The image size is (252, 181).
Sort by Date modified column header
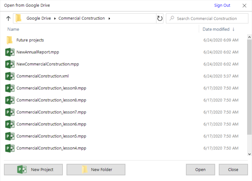(216, 29)
